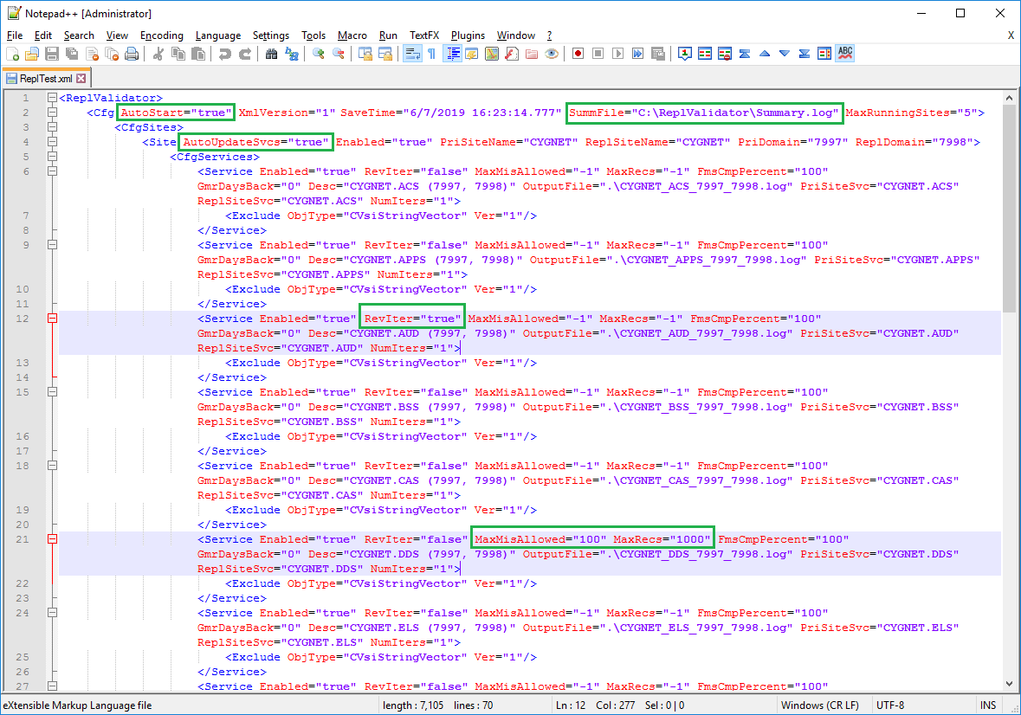Toggle synchronize vertical scrolling icon

(365, 54)
